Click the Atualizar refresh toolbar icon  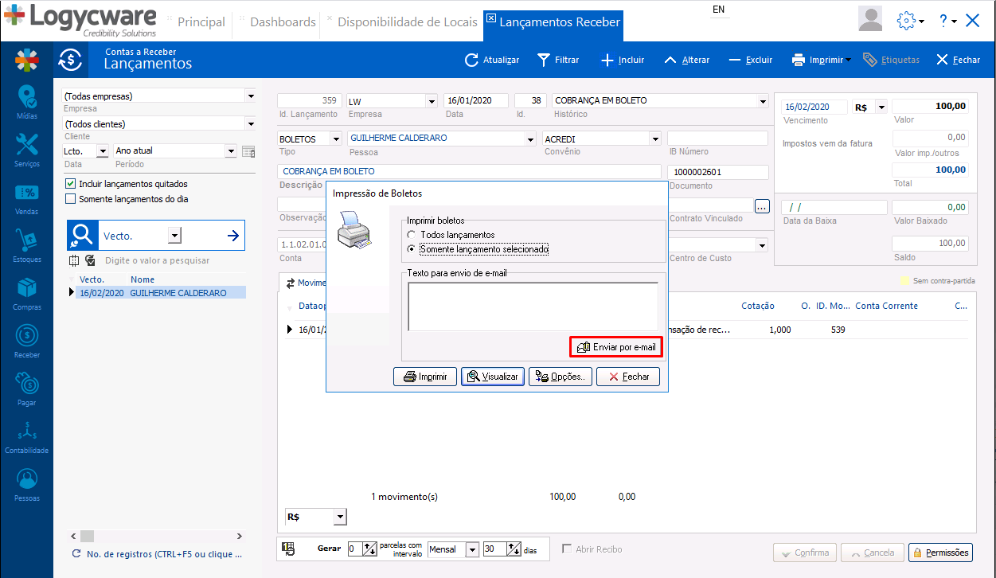[471, 60]
